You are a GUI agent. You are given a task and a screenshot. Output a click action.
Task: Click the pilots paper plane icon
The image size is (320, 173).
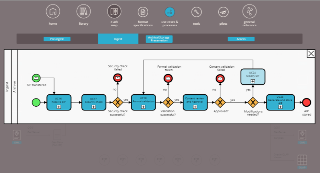click(223, 12)
